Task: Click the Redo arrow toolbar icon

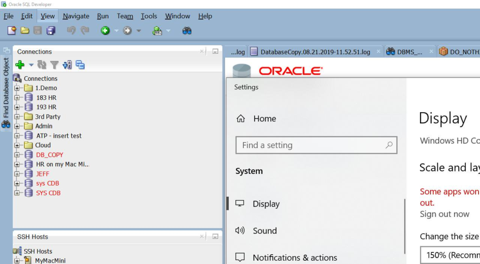Action: [84, 30]
